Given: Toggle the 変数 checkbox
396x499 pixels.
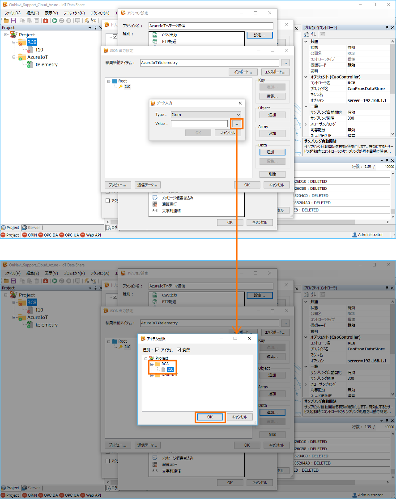Looking at the screenshot, I should click(179, 350).
